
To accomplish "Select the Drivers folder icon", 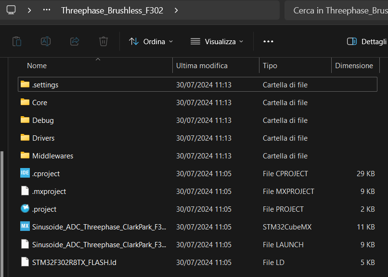I will [25, 138].
